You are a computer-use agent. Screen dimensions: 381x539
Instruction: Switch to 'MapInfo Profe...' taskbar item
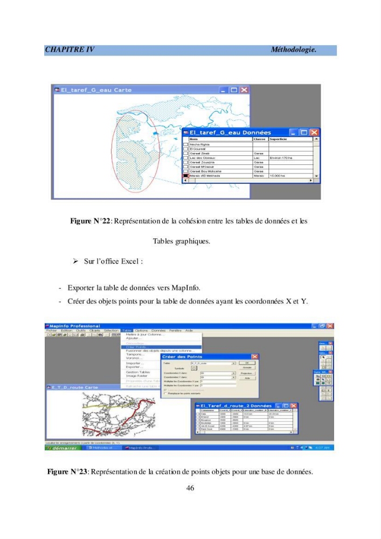(139, 448)
